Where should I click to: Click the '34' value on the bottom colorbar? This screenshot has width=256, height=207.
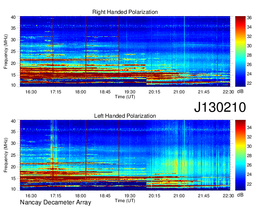pos(249,127)
